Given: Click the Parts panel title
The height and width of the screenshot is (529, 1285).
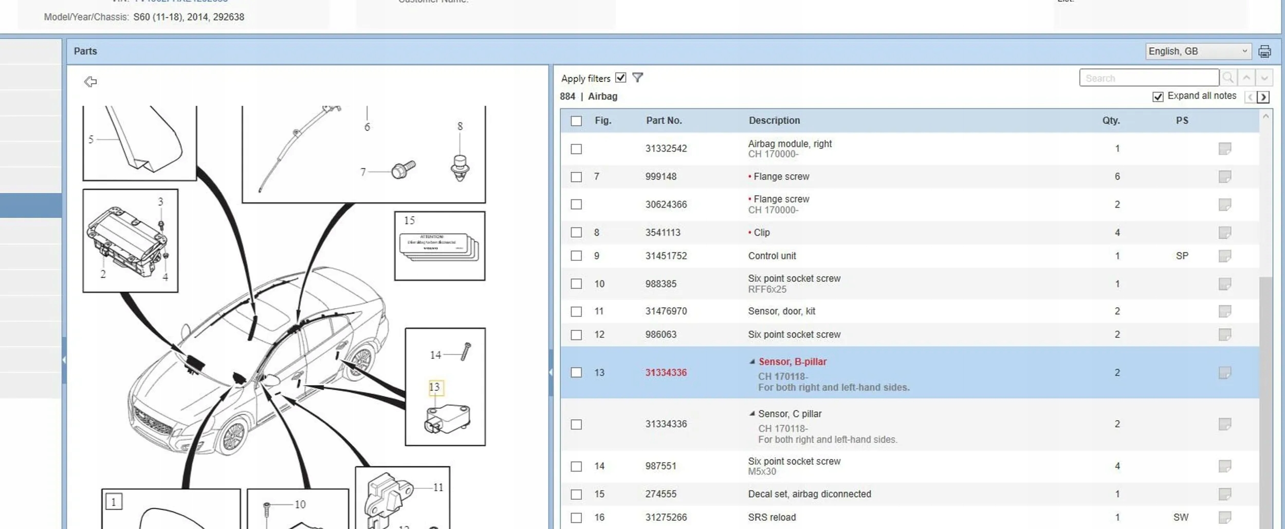Looking at the screenshot, I should 85,51.
